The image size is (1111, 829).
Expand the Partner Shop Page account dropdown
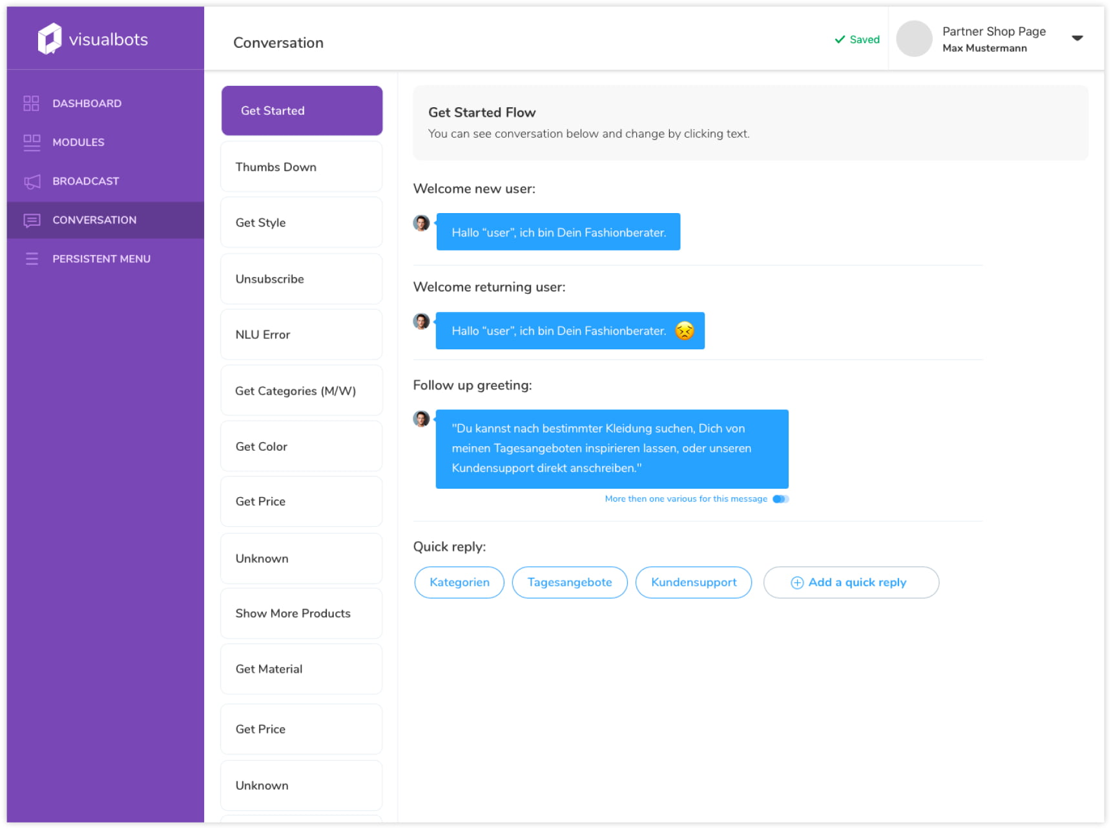click(1077, 38)
